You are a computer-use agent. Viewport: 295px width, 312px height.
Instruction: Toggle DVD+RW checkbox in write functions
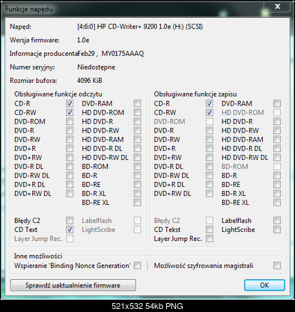tap(210, 157)
